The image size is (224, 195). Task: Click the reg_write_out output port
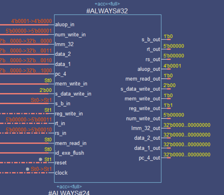point(145,109)
